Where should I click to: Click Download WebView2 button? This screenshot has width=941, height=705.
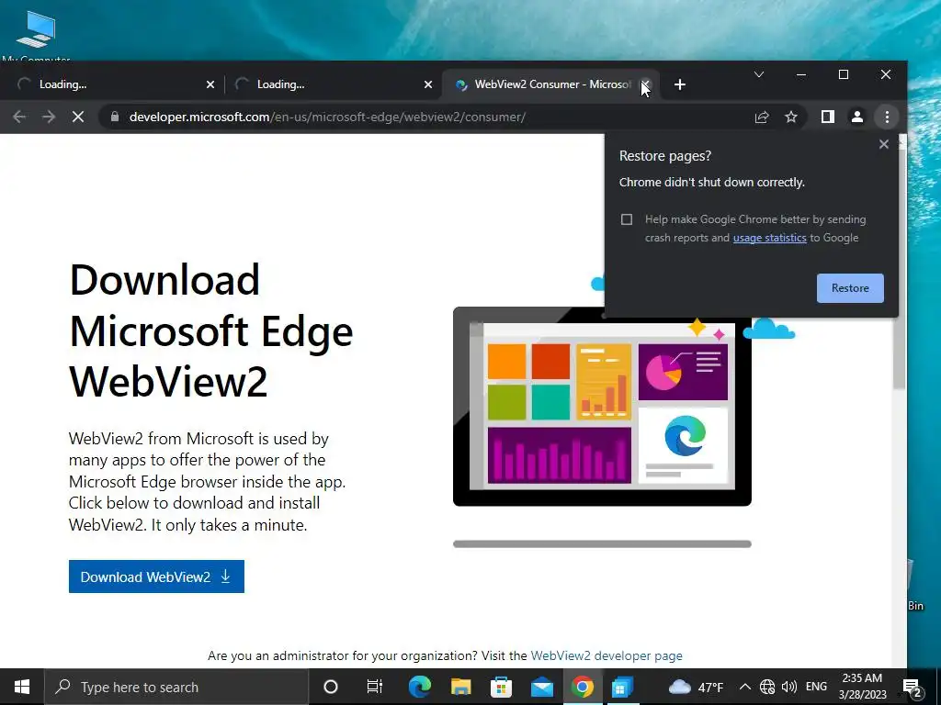coord(156,576)
